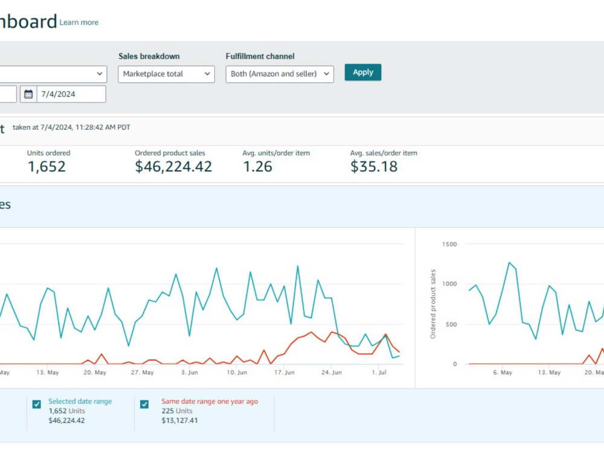The image size is (604, 453).
Task: Click the 1. Jul axis label
Action: coord(379,372)
